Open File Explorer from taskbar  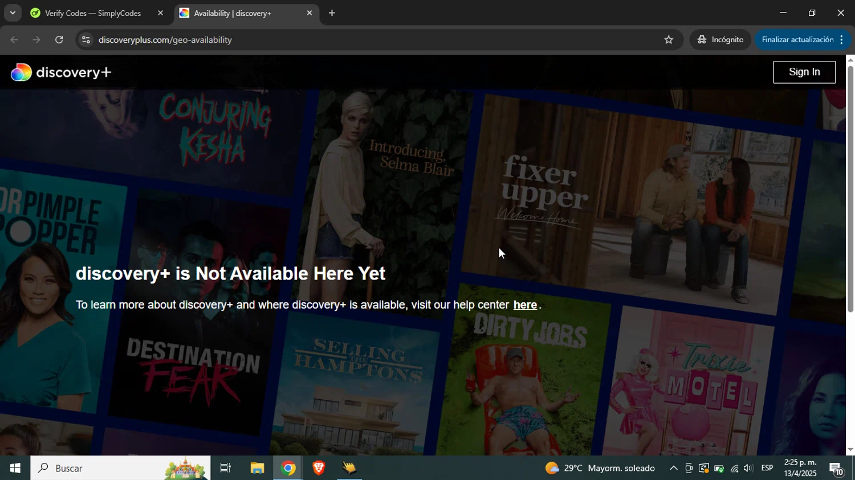click(257, 468)
